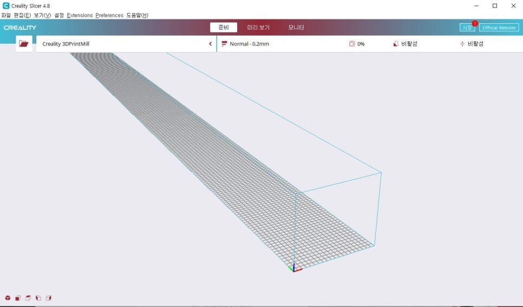Image resolution: width=523 pixels, height=307 pixels.
Task: Open the 보기(V) menu
Action: pos(42,15)
